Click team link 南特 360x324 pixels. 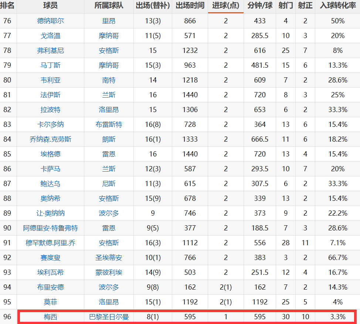point(109,80)
